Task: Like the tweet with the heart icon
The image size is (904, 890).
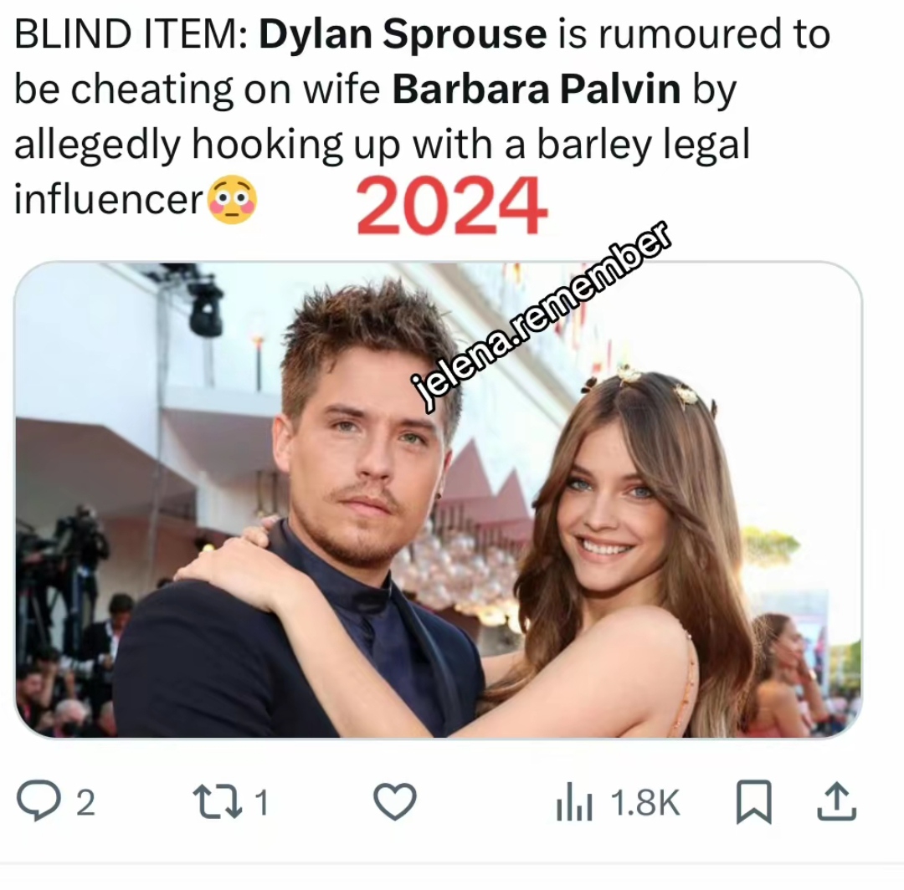Action: click(395, 801)
